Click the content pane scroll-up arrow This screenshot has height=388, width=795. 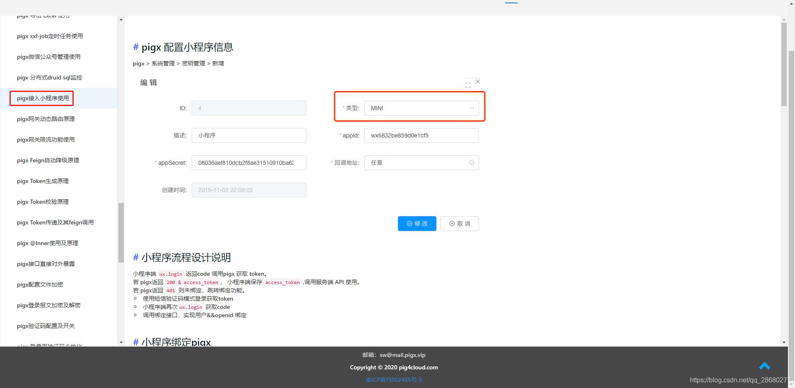click(x=784, y=19)
